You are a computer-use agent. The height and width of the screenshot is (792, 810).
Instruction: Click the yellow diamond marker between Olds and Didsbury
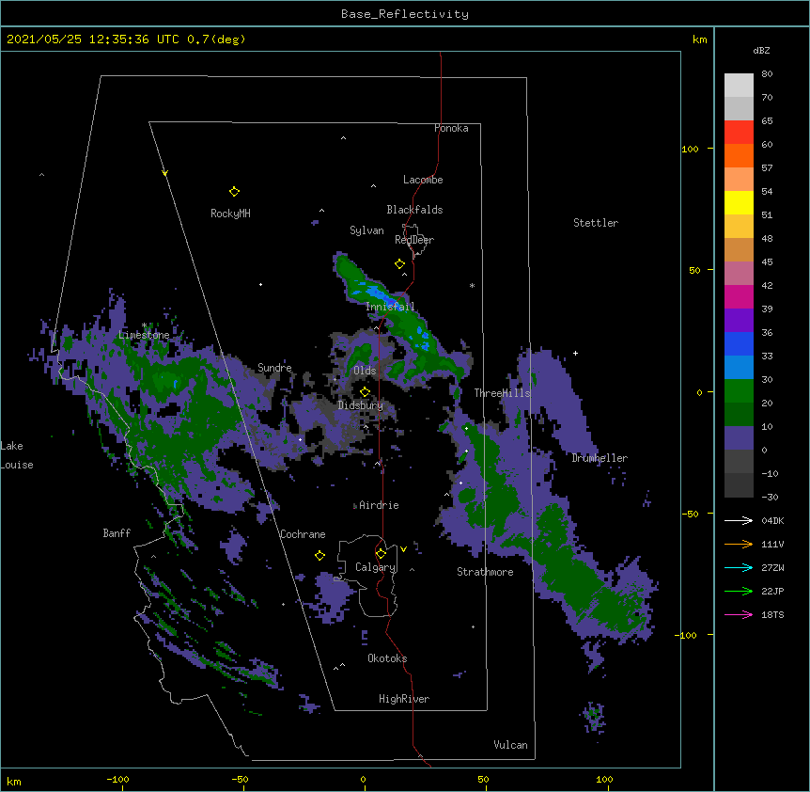[x=365, y=391]
